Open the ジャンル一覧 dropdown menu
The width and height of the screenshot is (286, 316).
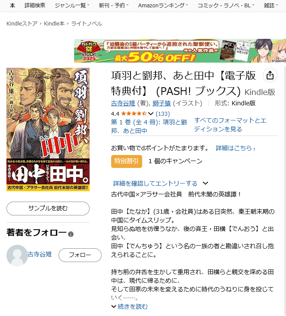click(72, 6)
